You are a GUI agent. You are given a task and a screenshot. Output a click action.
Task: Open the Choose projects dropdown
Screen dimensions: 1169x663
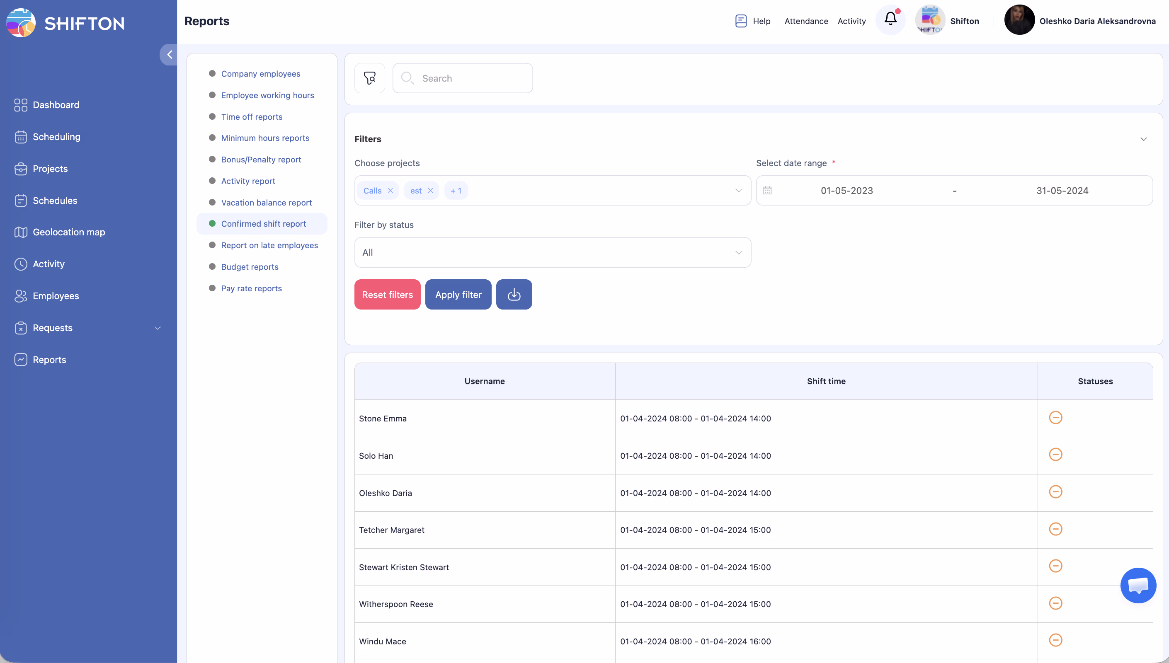coord(738,190)
